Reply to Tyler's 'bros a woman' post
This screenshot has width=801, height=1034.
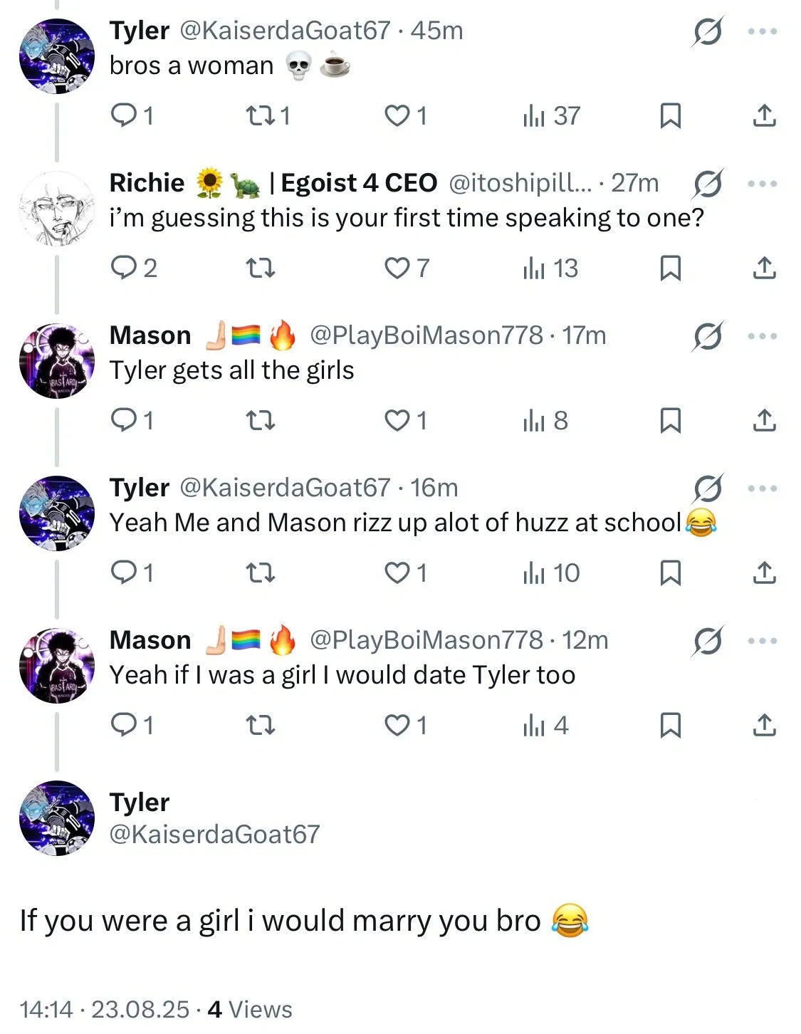(x=123, y=115)
